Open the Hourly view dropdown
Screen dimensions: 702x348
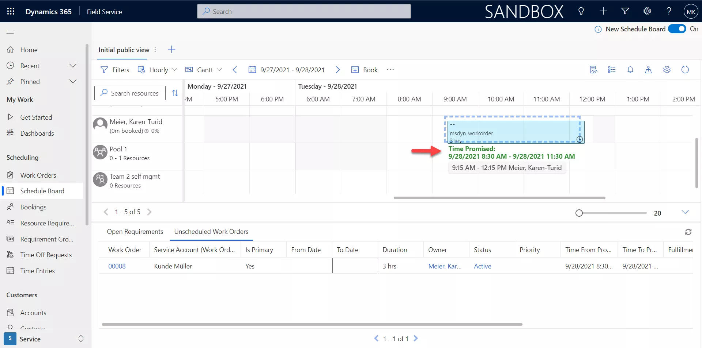[158, 70]
